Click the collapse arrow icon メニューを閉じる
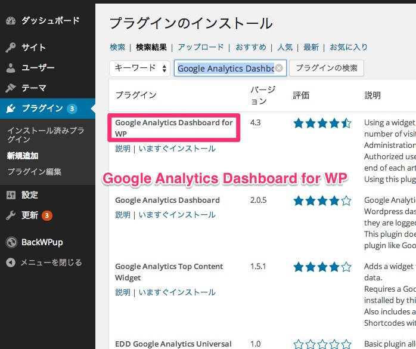The width and height of the screenshot is (416, 349). click(11, 262)
